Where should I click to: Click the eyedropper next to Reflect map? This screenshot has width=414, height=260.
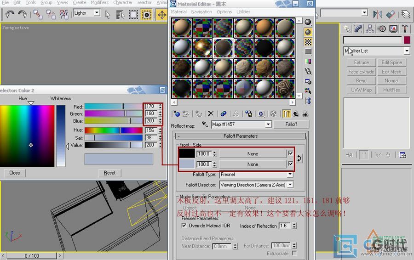(x=205, y=124)
